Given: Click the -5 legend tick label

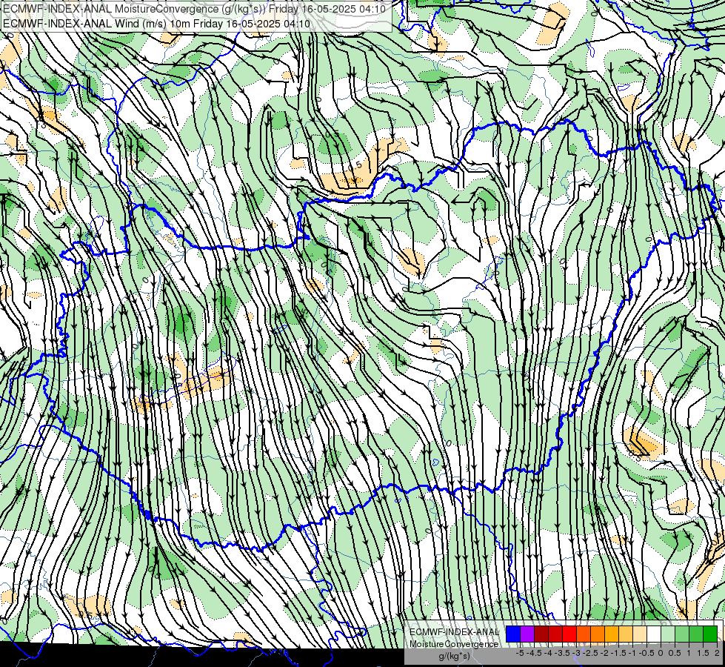Looking at the screenshot, I should (x=520, y=653).
